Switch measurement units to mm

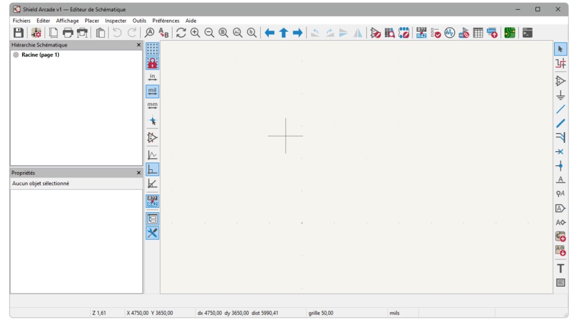pyautogui.click(x=152, y=105)
